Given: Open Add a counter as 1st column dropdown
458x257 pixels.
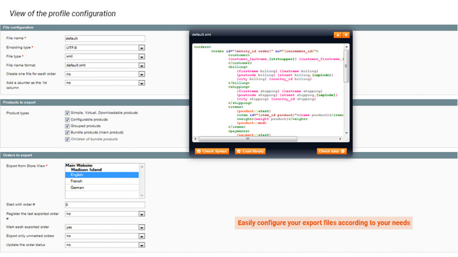Looking at the screenshot, I should click(105, 83).
